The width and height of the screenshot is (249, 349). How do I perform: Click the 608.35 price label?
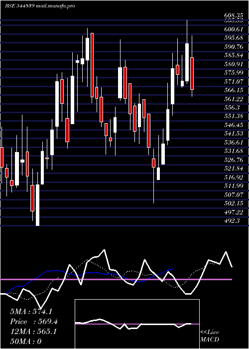(x=234, y=16)
